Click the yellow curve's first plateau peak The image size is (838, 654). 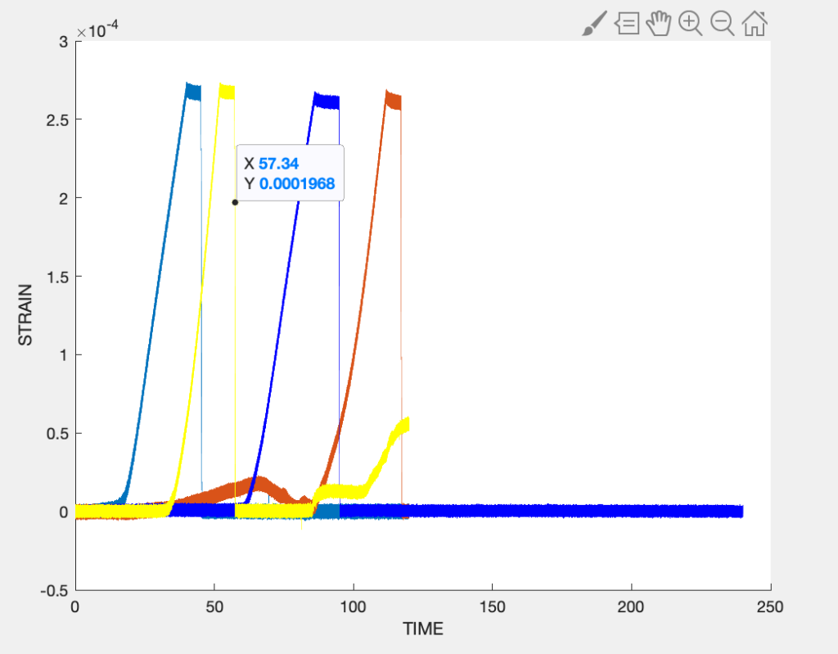pos(228,91)
